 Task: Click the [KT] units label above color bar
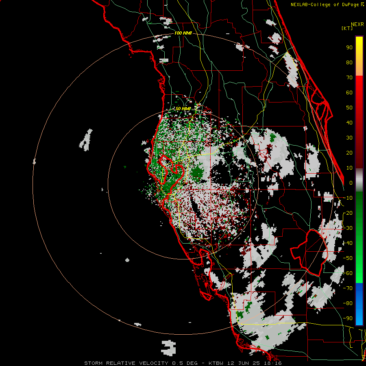coord(347,28)
